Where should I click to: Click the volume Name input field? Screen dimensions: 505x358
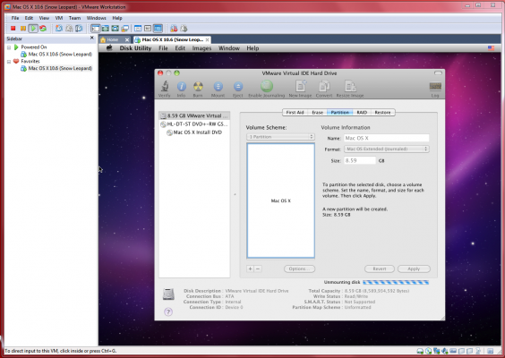pos(387,138)
